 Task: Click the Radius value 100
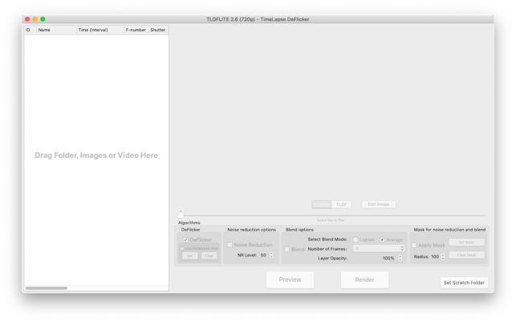coord(435,256)
